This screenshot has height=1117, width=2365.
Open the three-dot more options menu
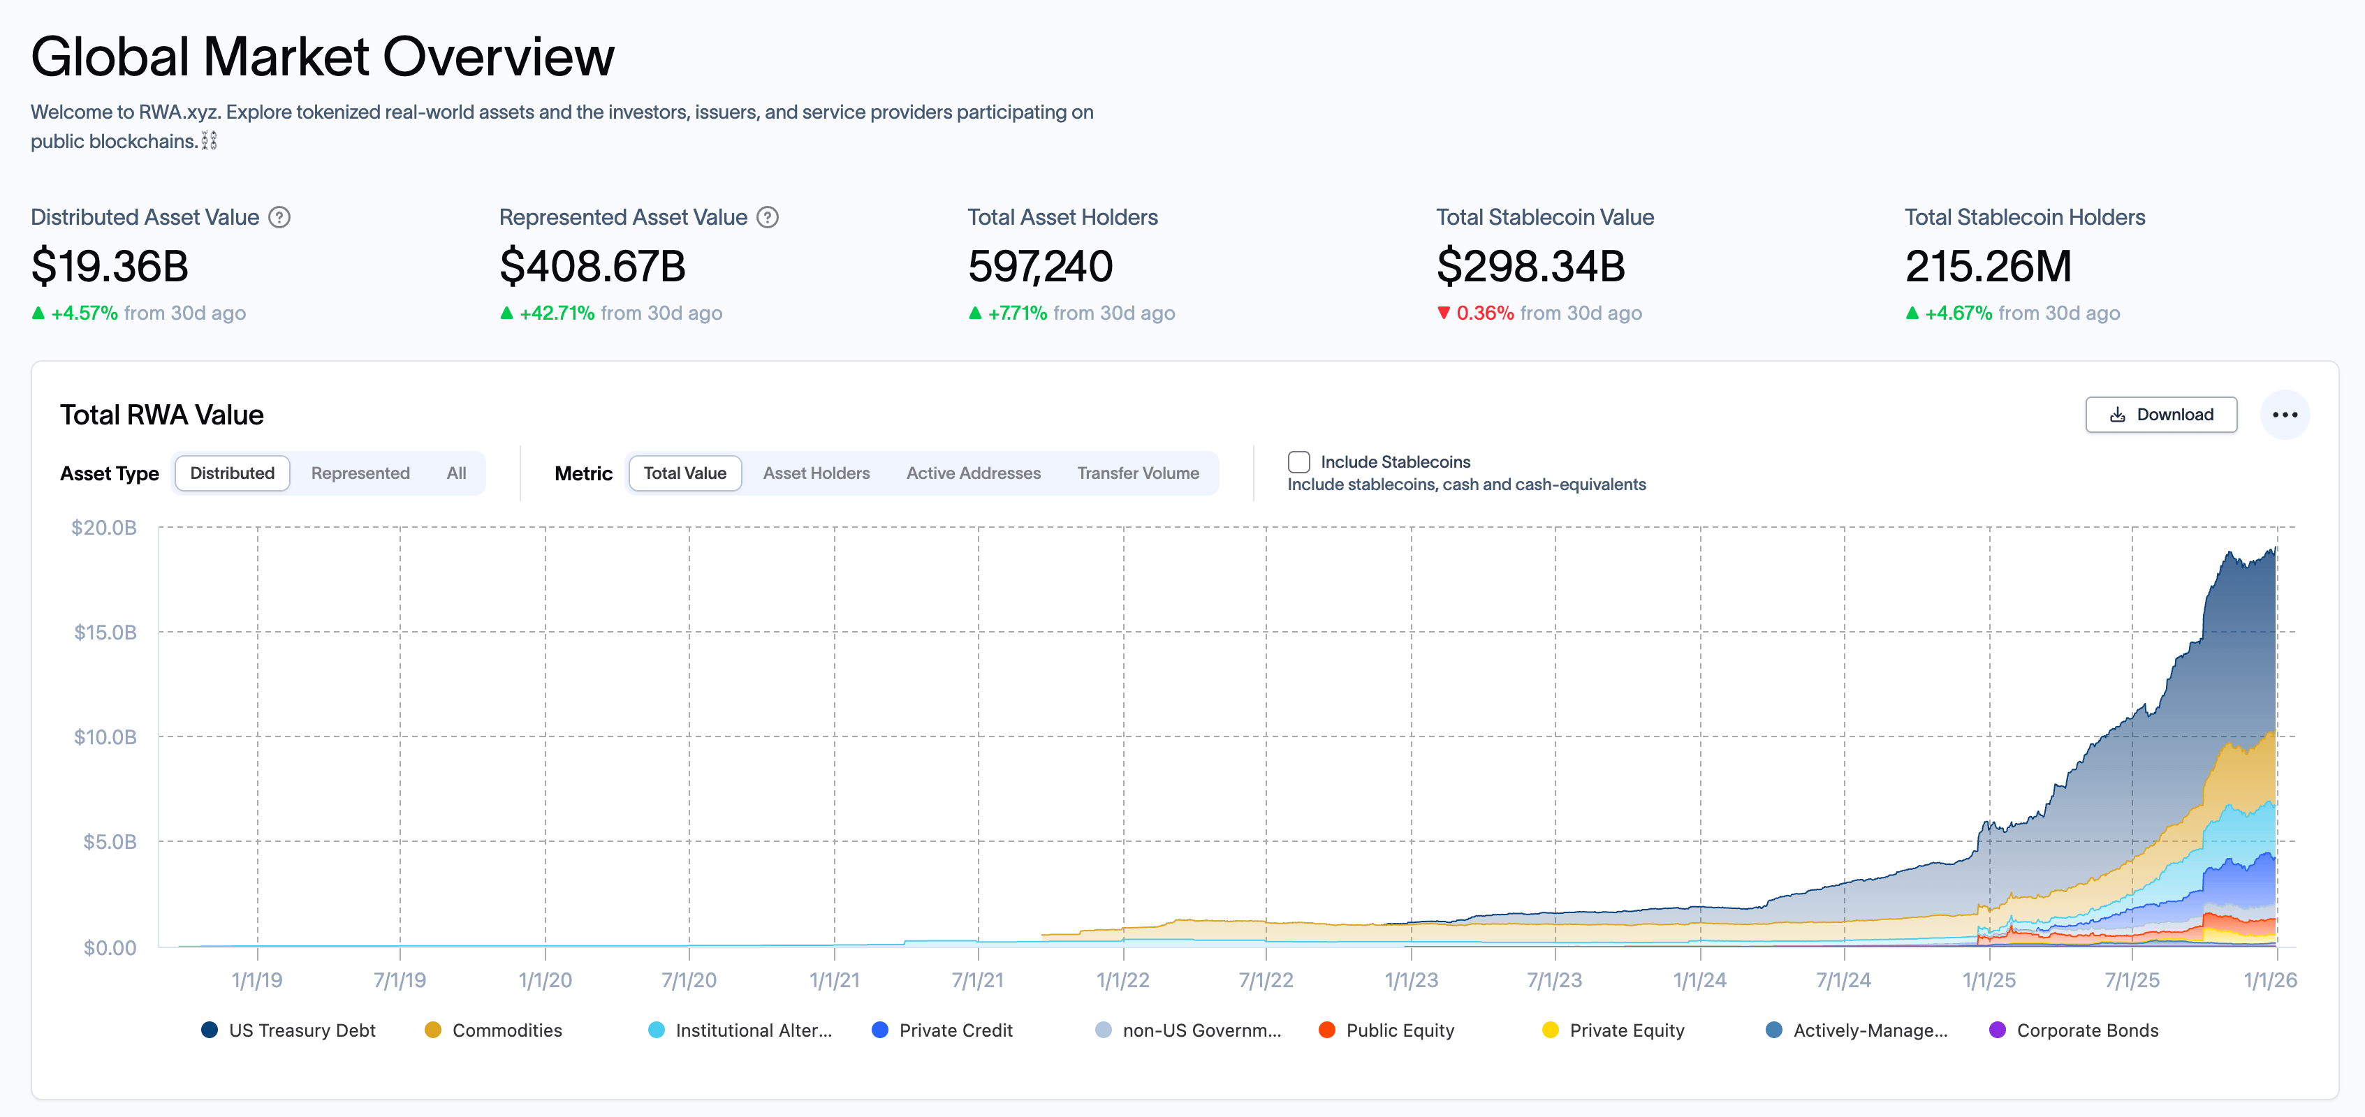coord(2284,415)
